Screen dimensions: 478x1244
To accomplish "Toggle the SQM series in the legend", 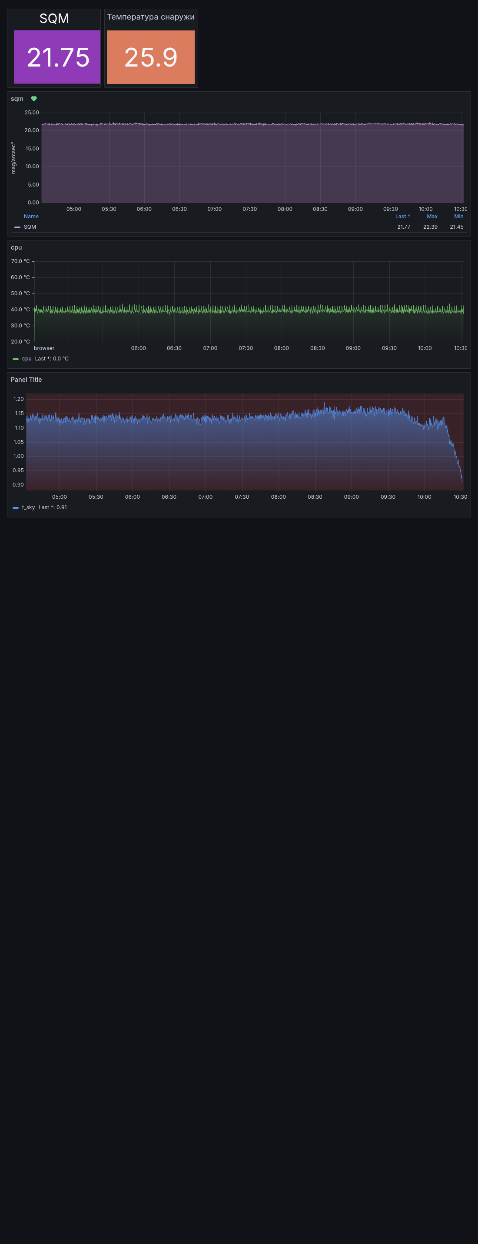I will tap(30, 227).
